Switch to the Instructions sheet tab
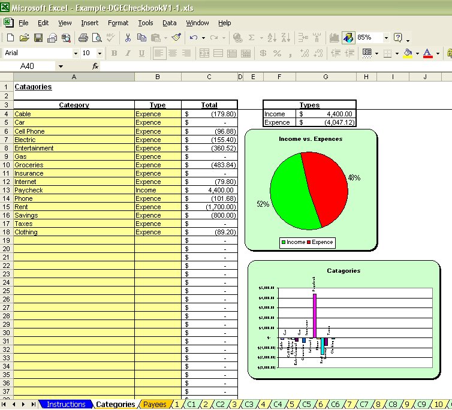 click(x=66, y=405)
